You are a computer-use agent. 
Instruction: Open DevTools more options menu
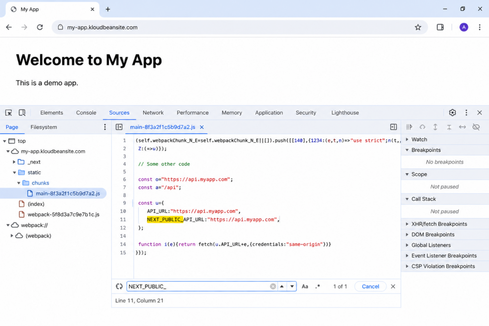point(466,113)
